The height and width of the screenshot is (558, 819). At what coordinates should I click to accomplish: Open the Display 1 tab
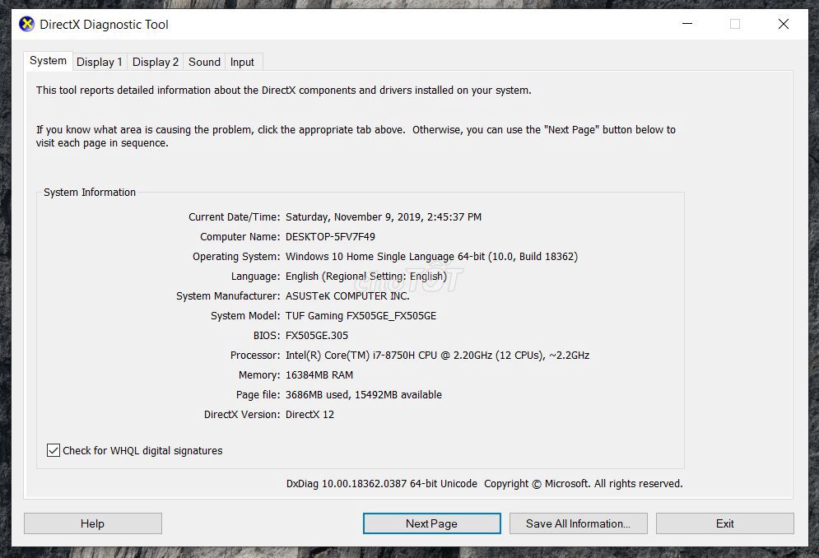coord(100,63)
